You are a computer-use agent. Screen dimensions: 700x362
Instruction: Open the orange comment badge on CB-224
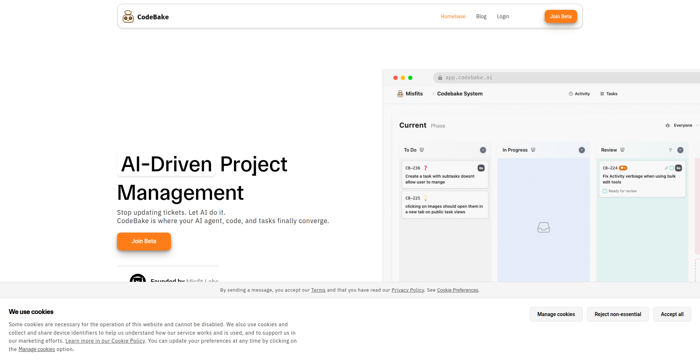tap(623, 168)
